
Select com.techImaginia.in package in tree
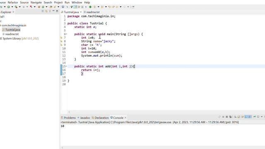pyautogui.click(x=14, y=25)
